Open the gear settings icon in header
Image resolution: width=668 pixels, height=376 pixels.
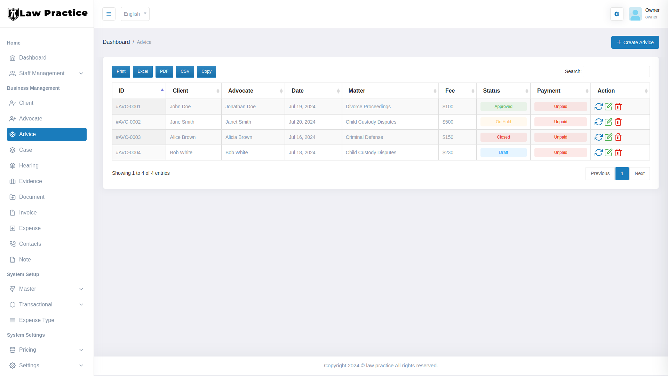click(617, 14)
